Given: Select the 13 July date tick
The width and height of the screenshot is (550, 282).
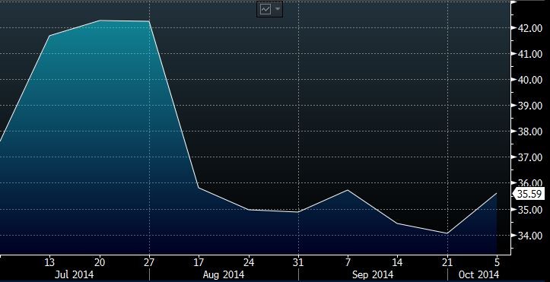Looking at the screenshot, I should coord(49,262).
